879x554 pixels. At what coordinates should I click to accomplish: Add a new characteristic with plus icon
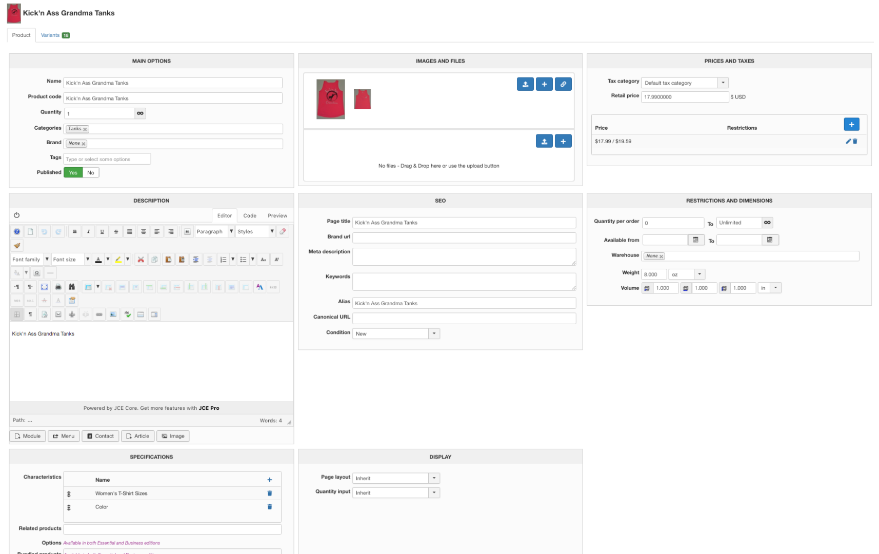coord(270,480)
